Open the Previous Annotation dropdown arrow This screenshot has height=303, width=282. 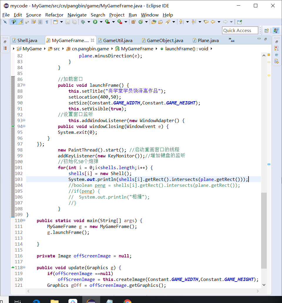click(200, 22)
